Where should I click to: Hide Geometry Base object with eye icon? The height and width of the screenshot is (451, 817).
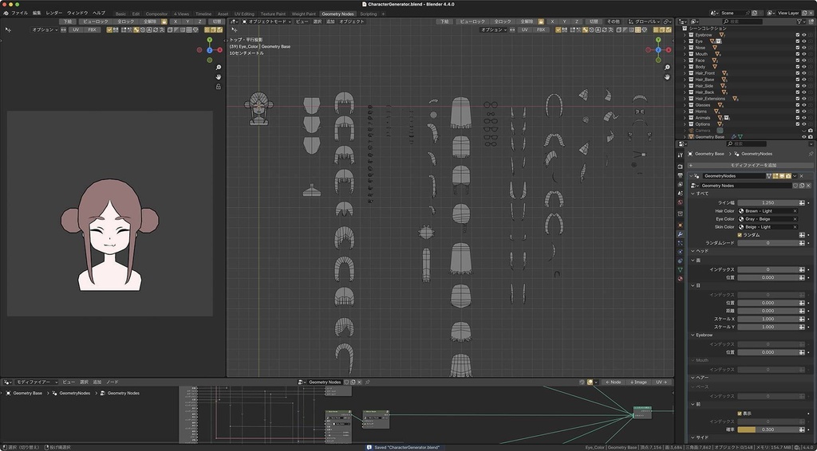804,137
